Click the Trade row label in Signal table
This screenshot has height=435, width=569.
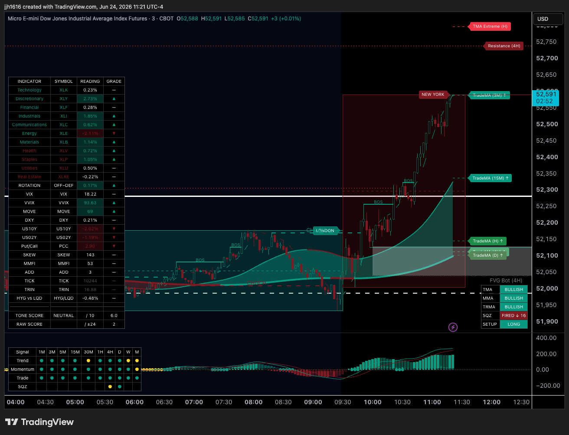pyautogui.click(x=23, y=378)
